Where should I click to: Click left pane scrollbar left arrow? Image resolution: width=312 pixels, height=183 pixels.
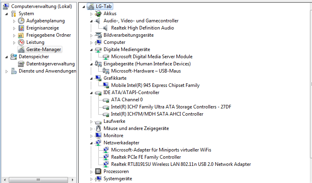coord(5,180)
